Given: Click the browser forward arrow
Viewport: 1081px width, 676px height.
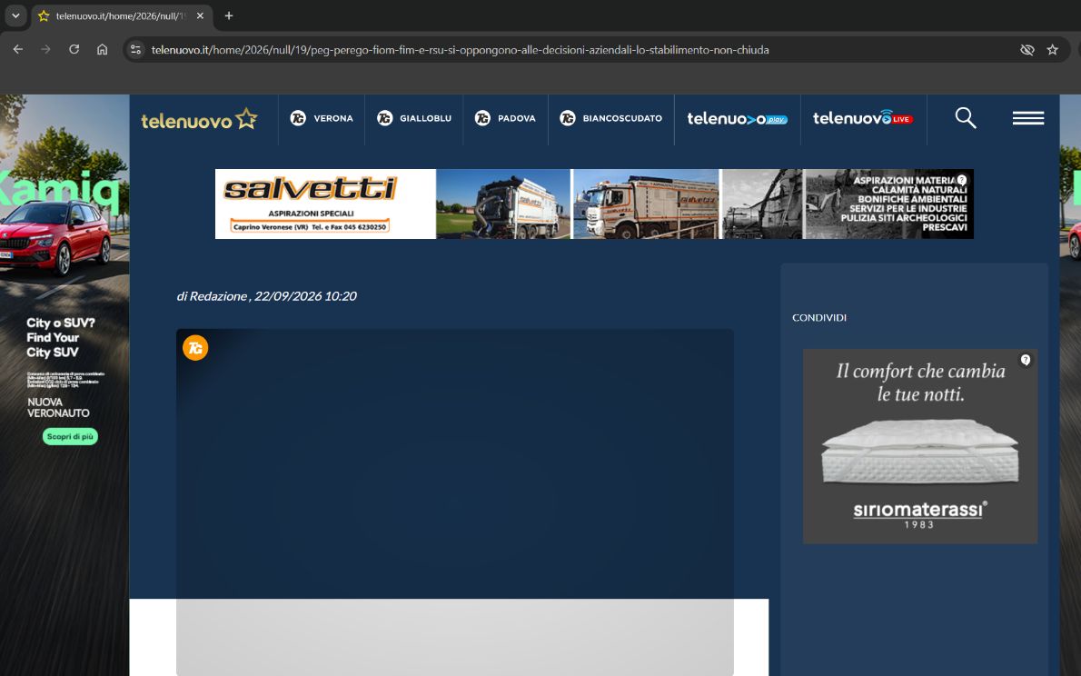Looking at the screenshot, I should tap(45, 50).
